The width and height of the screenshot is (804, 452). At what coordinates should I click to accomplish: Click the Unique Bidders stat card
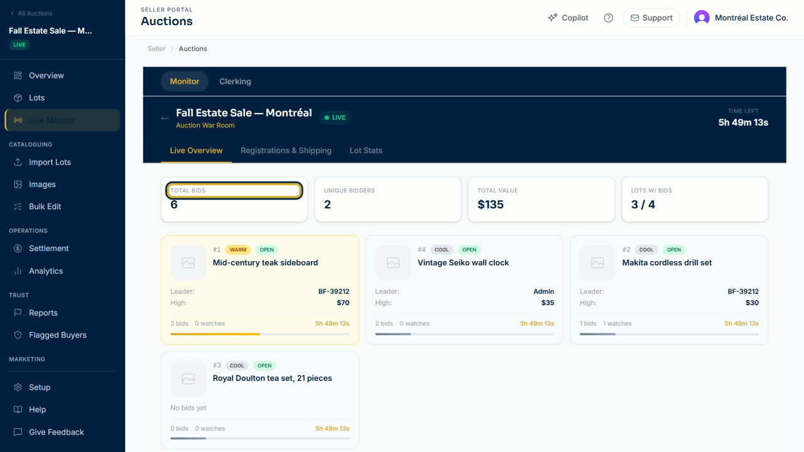(x=388, y=199)
